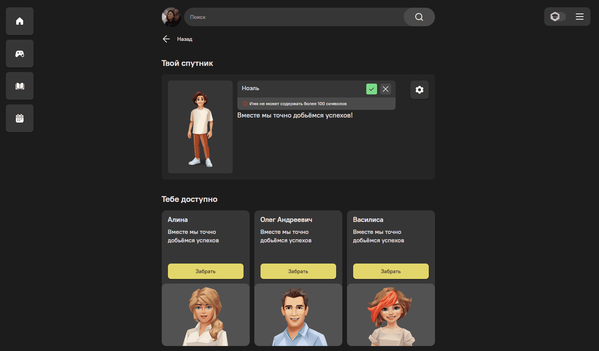Open the calendar in sidebar
Image resolution: width=599 pixels, height=351 pixels.
click(20, 118)
